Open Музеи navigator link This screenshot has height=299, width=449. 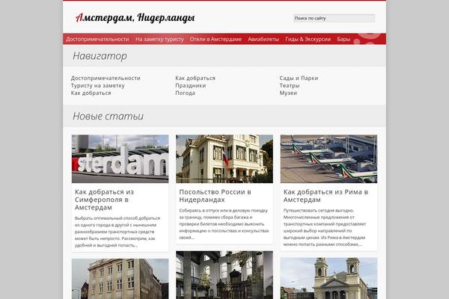(x=288, y=93)
